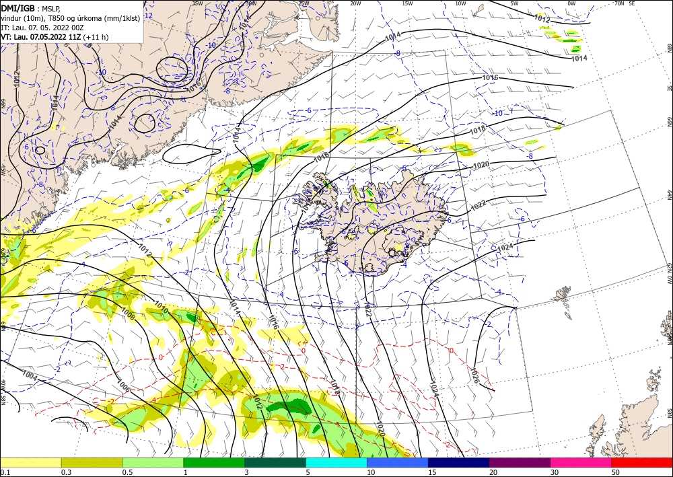Click the navy 15–20 legend swatch

tap(459, 462)
